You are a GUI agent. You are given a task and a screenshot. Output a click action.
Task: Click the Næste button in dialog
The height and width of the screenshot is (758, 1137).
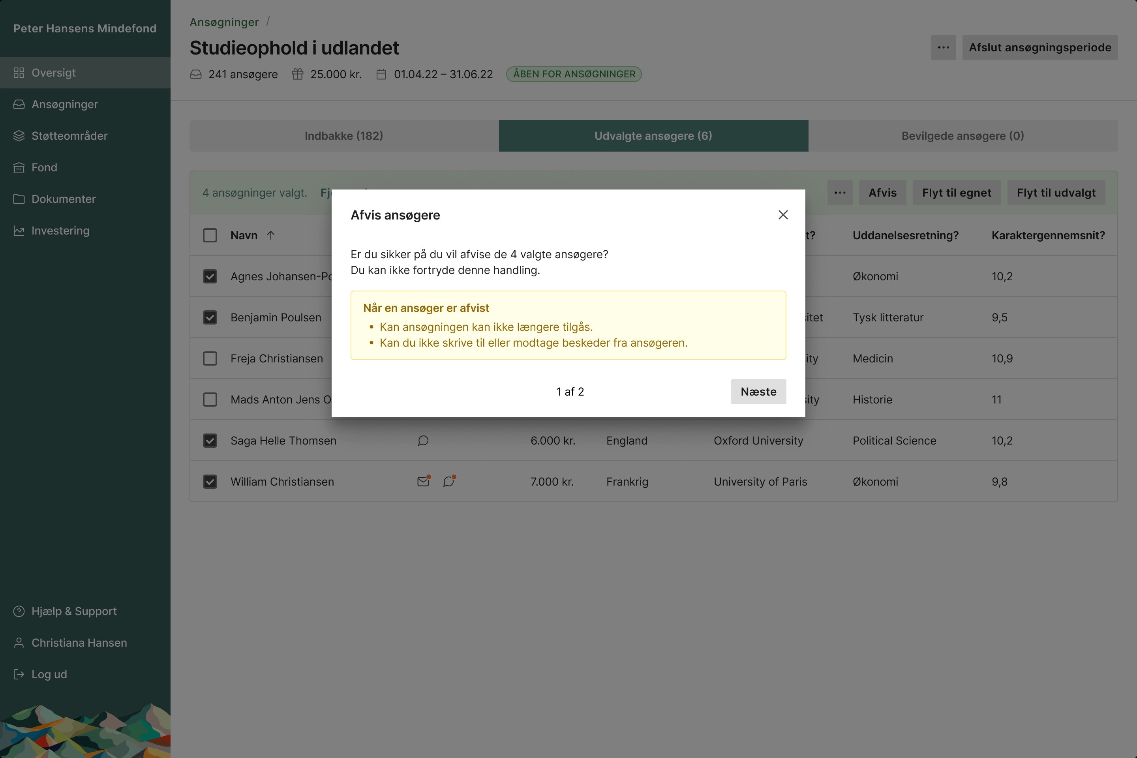[x=758, y=392]
